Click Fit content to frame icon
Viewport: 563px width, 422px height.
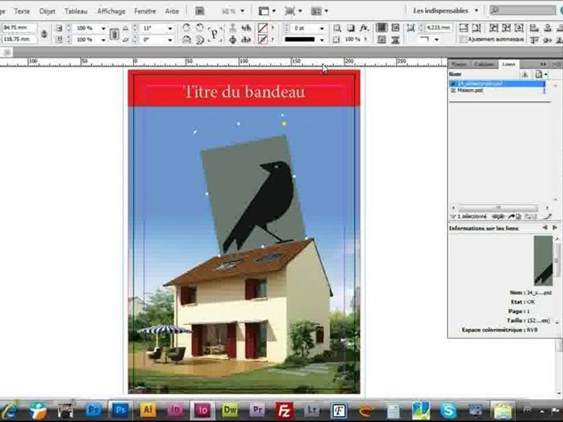tap(494, 28)
